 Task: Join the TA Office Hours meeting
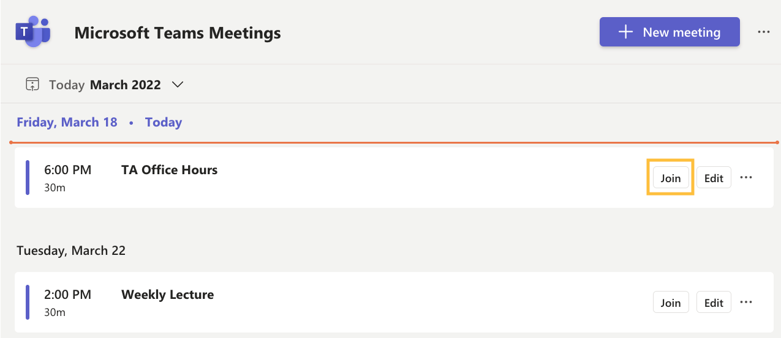[671, 178]
